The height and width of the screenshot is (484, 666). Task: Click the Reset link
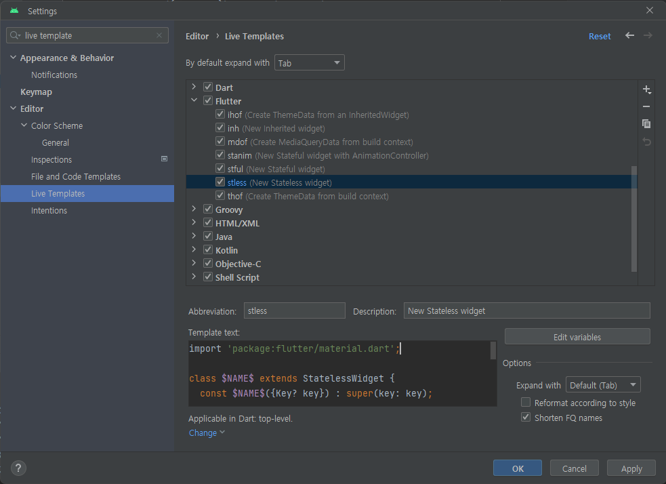click(x=600, y=36)
